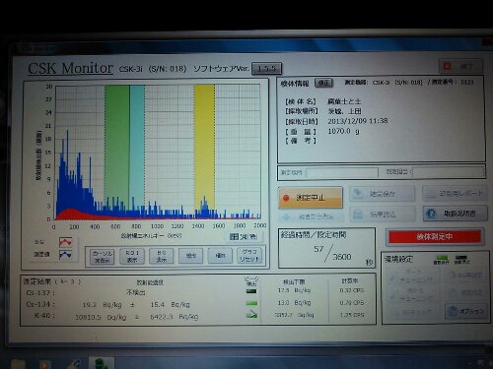Image resolution: width=493 pixels, height=369 pixels.
Task: Open the instruction manual via the question-mark icon
Action: point(431,214)
